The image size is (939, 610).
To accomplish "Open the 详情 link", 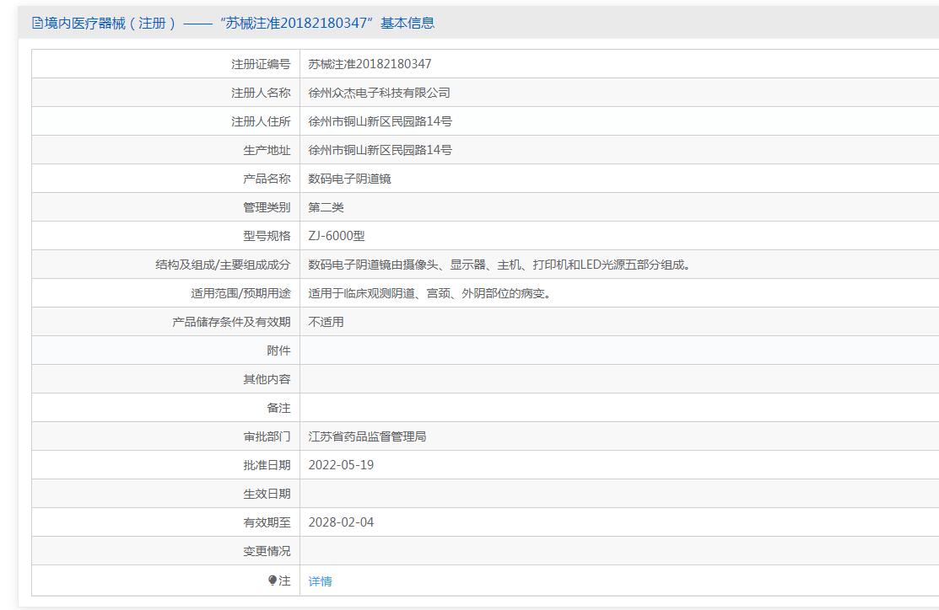I will coord(320,581).
